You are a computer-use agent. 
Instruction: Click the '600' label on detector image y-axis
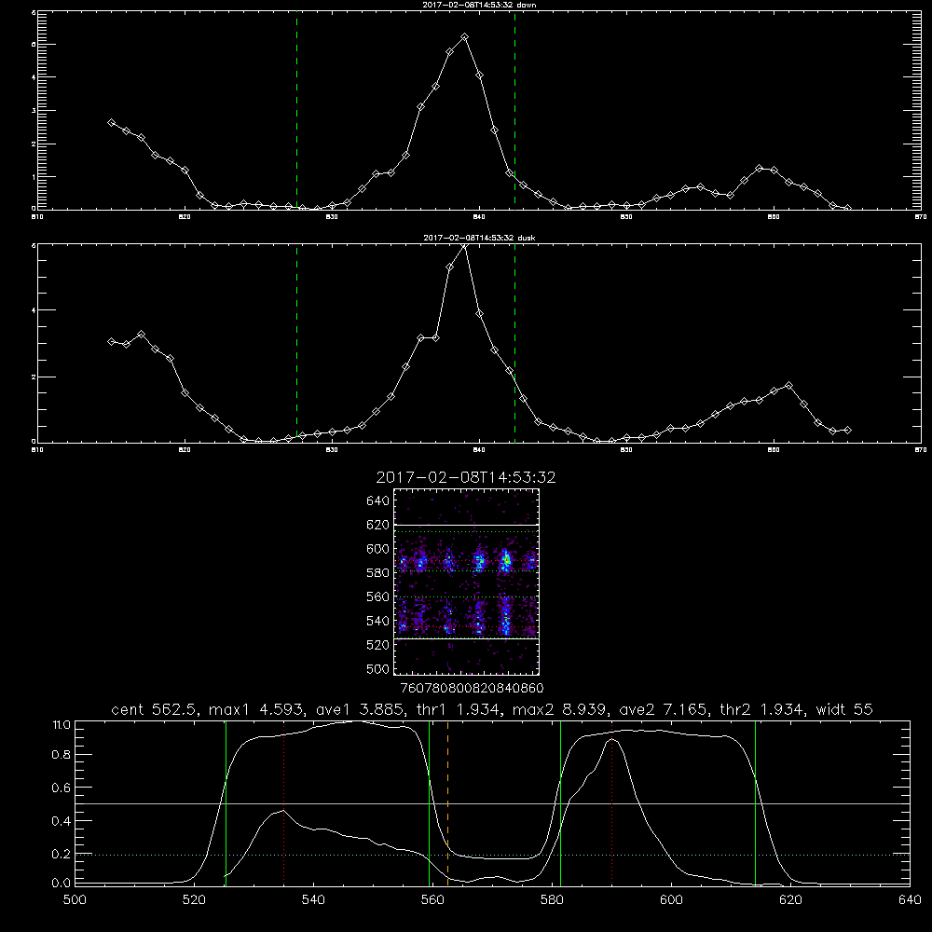378,549
